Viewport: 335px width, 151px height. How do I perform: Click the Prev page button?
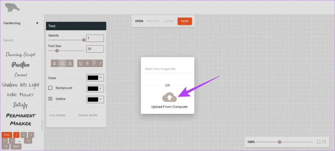[x=7, y=135]
